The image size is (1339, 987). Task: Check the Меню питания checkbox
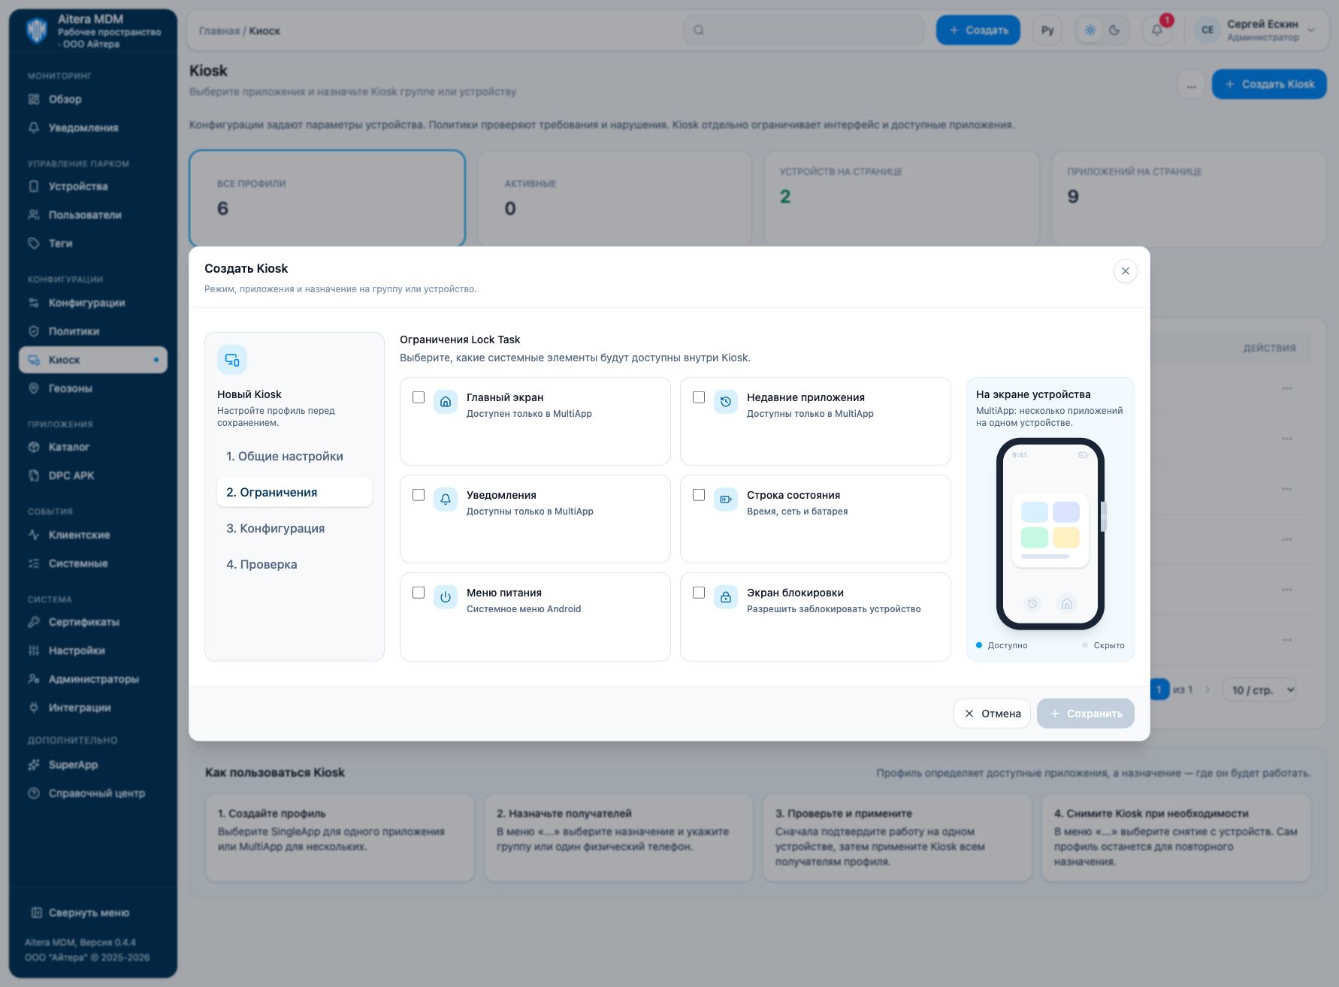[419, 593]
